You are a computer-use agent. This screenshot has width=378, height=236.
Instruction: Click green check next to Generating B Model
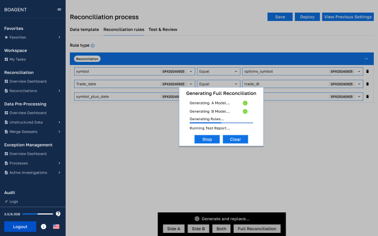click(245, 112)
